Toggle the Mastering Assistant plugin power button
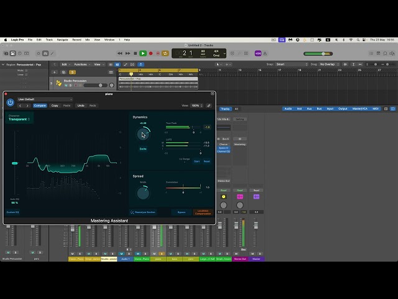Screen dimensions: 398x299 [x=11, y=102]
